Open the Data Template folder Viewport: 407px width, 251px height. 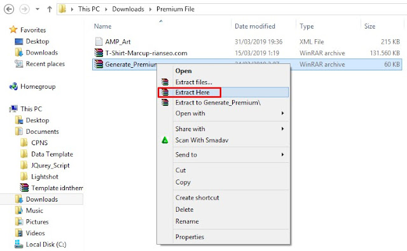click(52, 154)
